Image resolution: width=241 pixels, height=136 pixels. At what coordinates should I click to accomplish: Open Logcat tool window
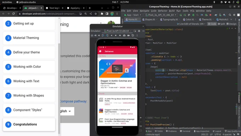pyautogui.click(x=217, y=131)
